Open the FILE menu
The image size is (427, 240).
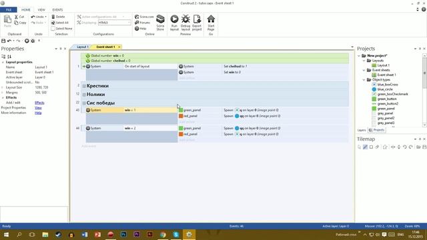click(9, 10)
